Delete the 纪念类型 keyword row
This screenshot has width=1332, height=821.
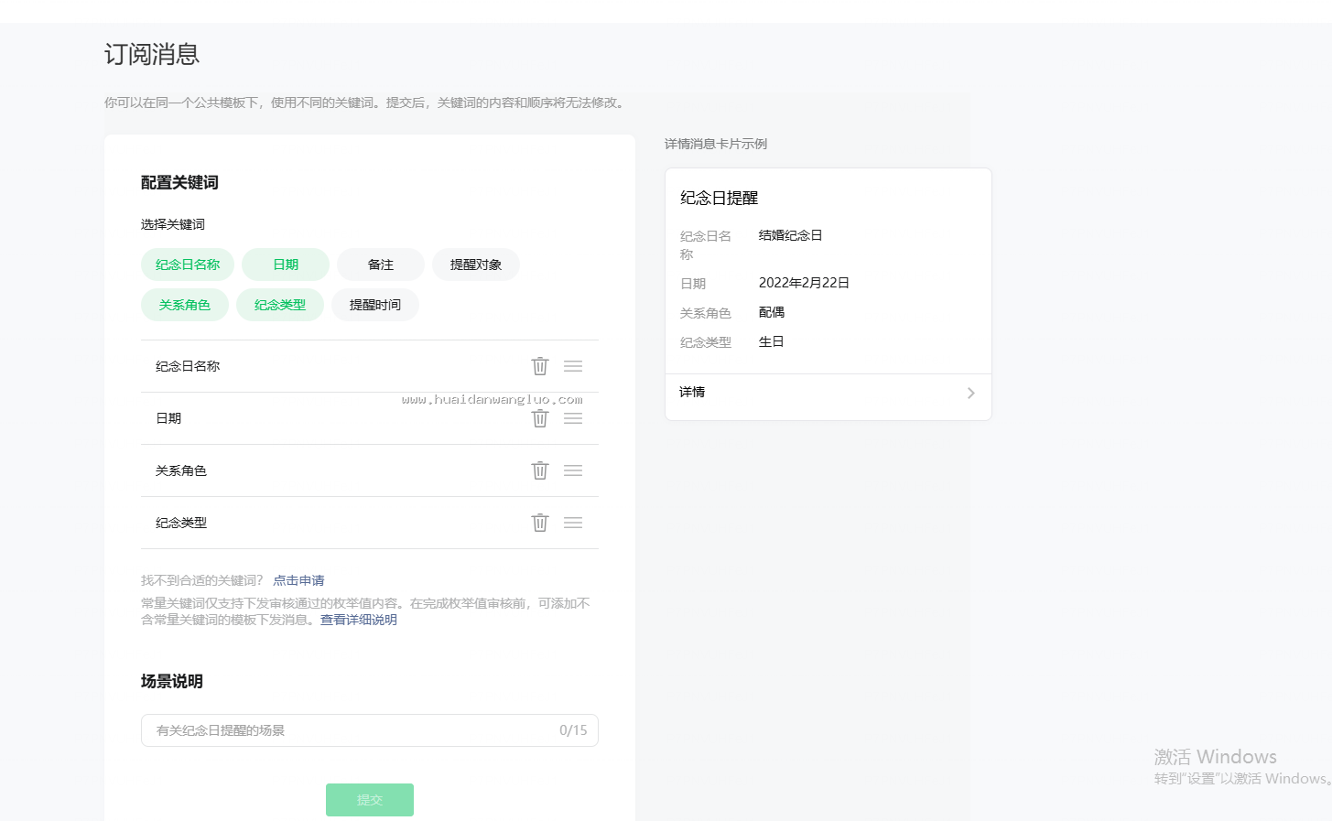coord(540,523)
